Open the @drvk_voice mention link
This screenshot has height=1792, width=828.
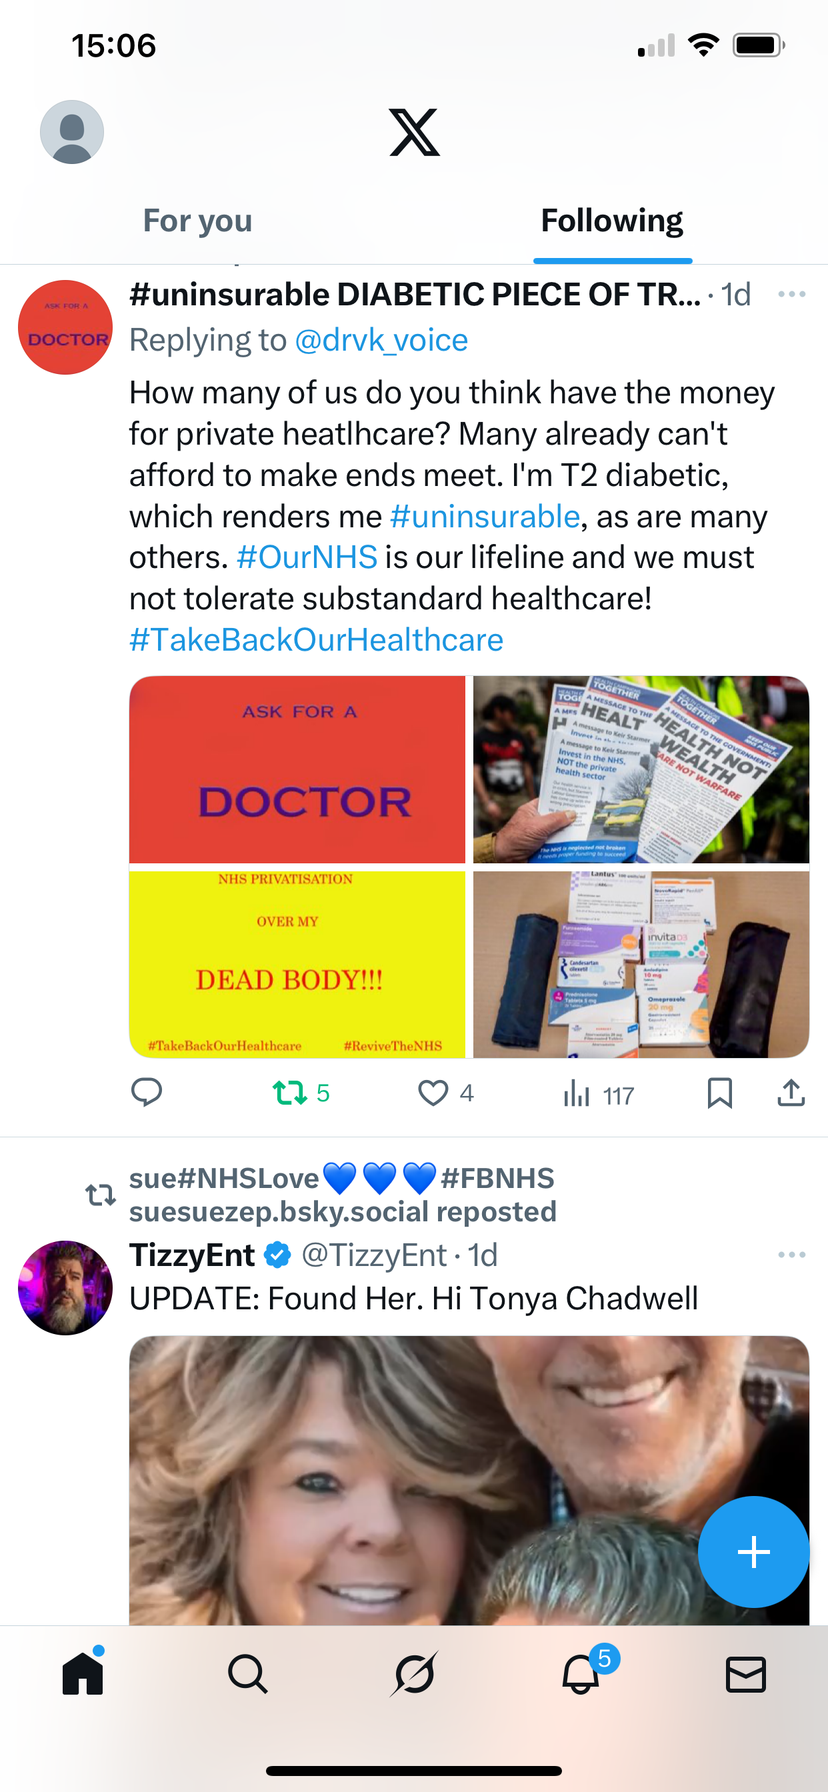[x=381, y=340]
